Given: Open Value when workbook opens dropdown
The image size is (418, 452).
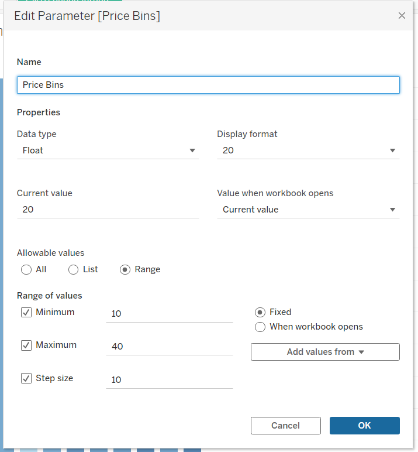Looking at the screenshot, I should (x=308, y=210).
